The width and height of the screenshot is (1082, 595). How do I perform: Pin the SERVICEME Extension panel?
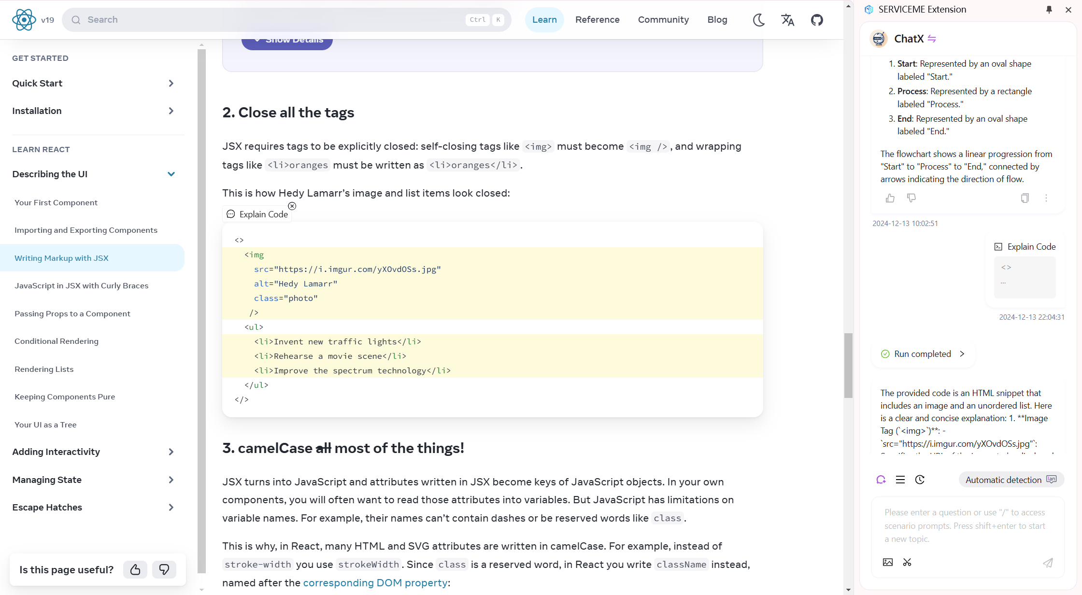pyautogui.click(x=1049, y=10)
